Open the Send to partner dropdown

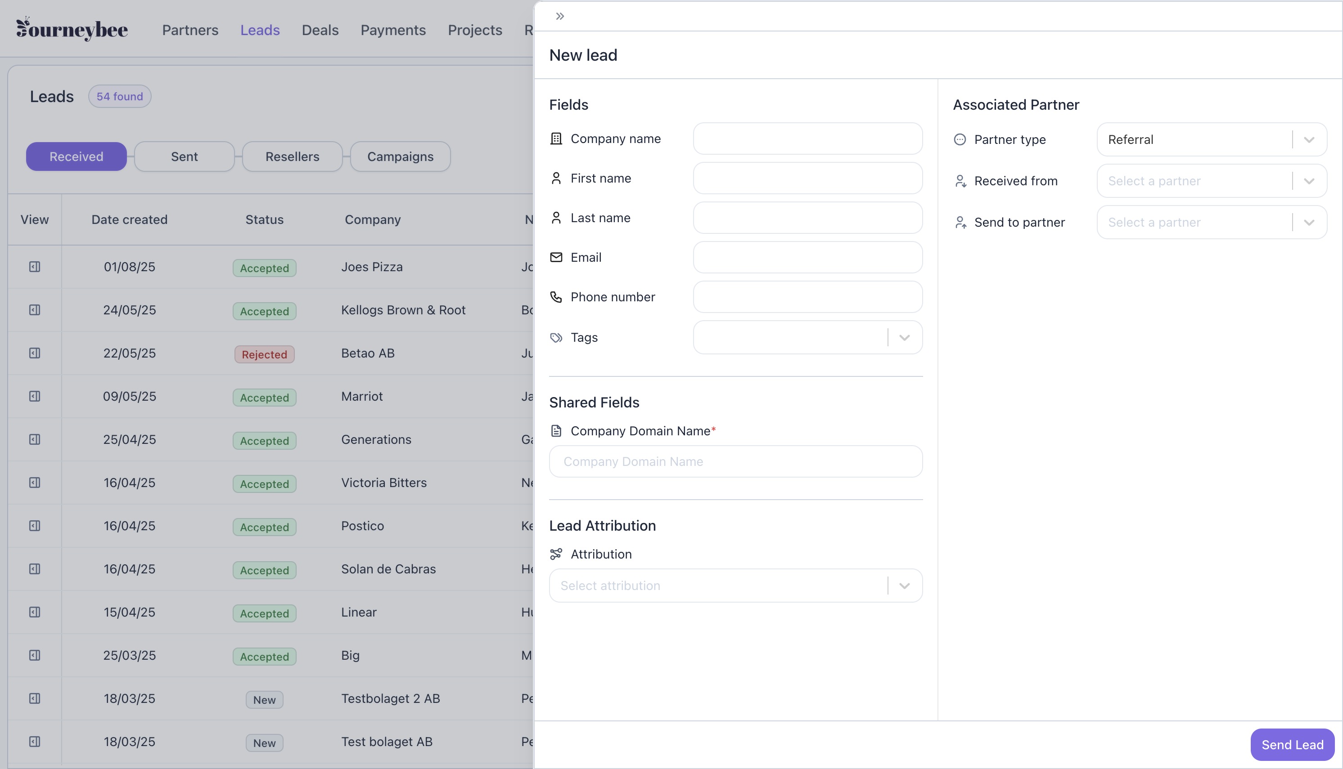pos(1212,222)
